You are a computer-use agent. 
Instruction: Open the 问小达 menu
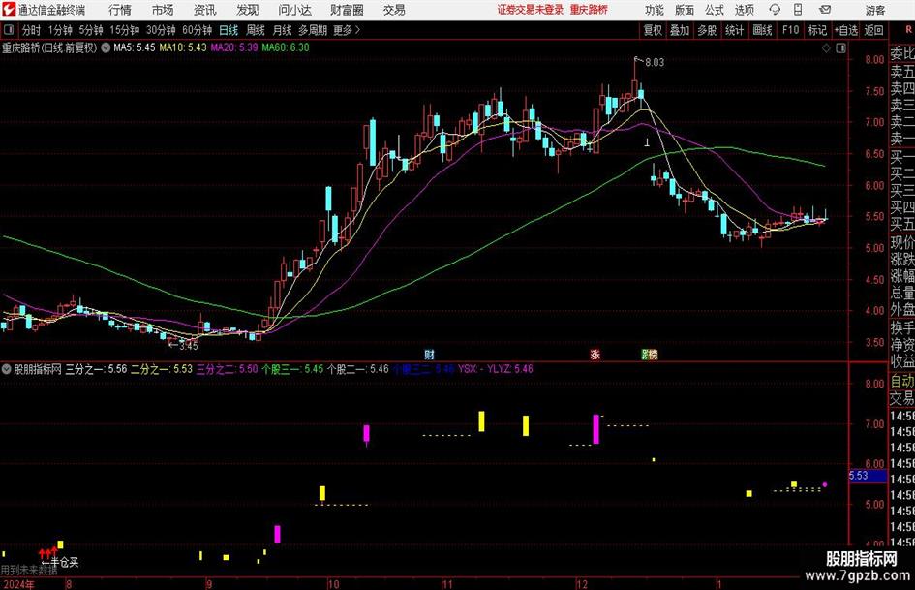(x=294, y=10)
